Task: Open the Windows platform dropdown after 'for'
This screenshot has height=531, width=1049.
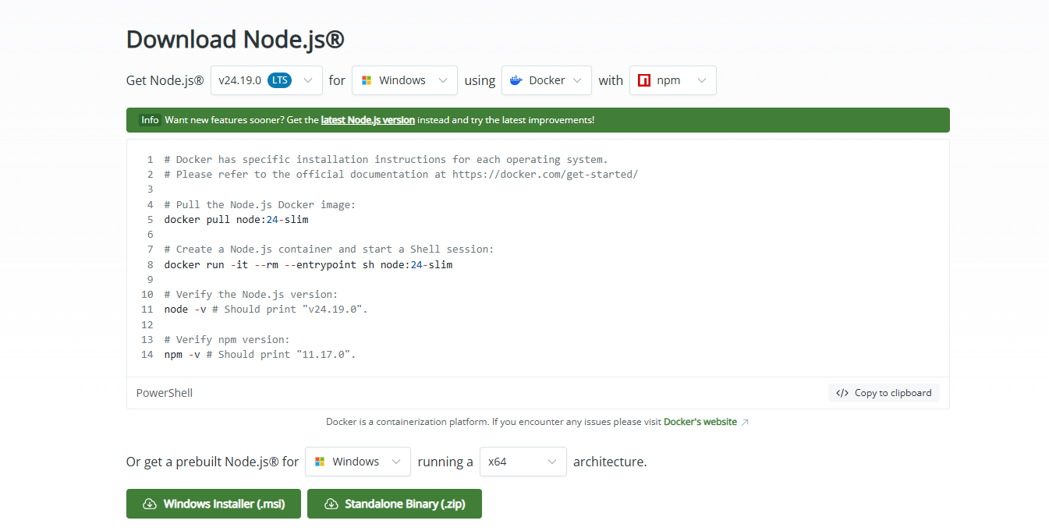Action: tap(405, 80)
